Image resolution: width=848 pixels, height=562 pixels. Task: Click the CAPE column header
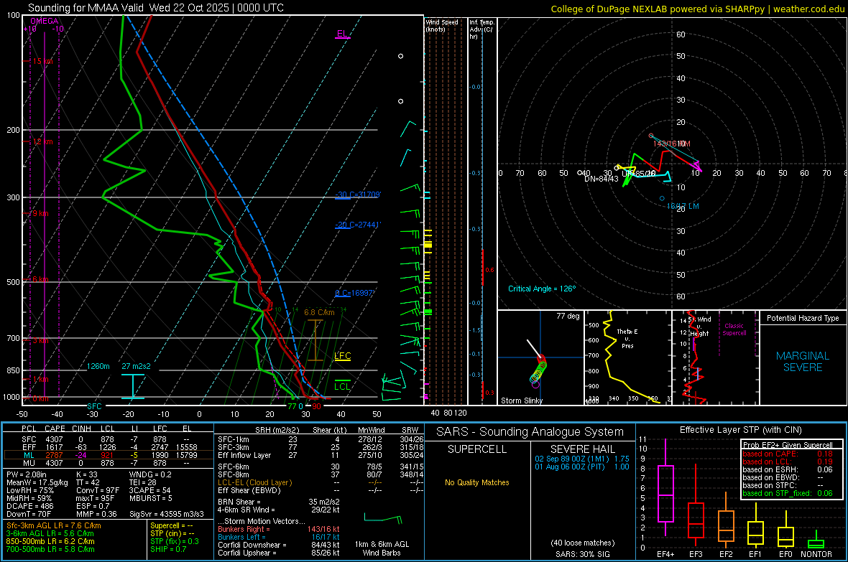[55, 428]
